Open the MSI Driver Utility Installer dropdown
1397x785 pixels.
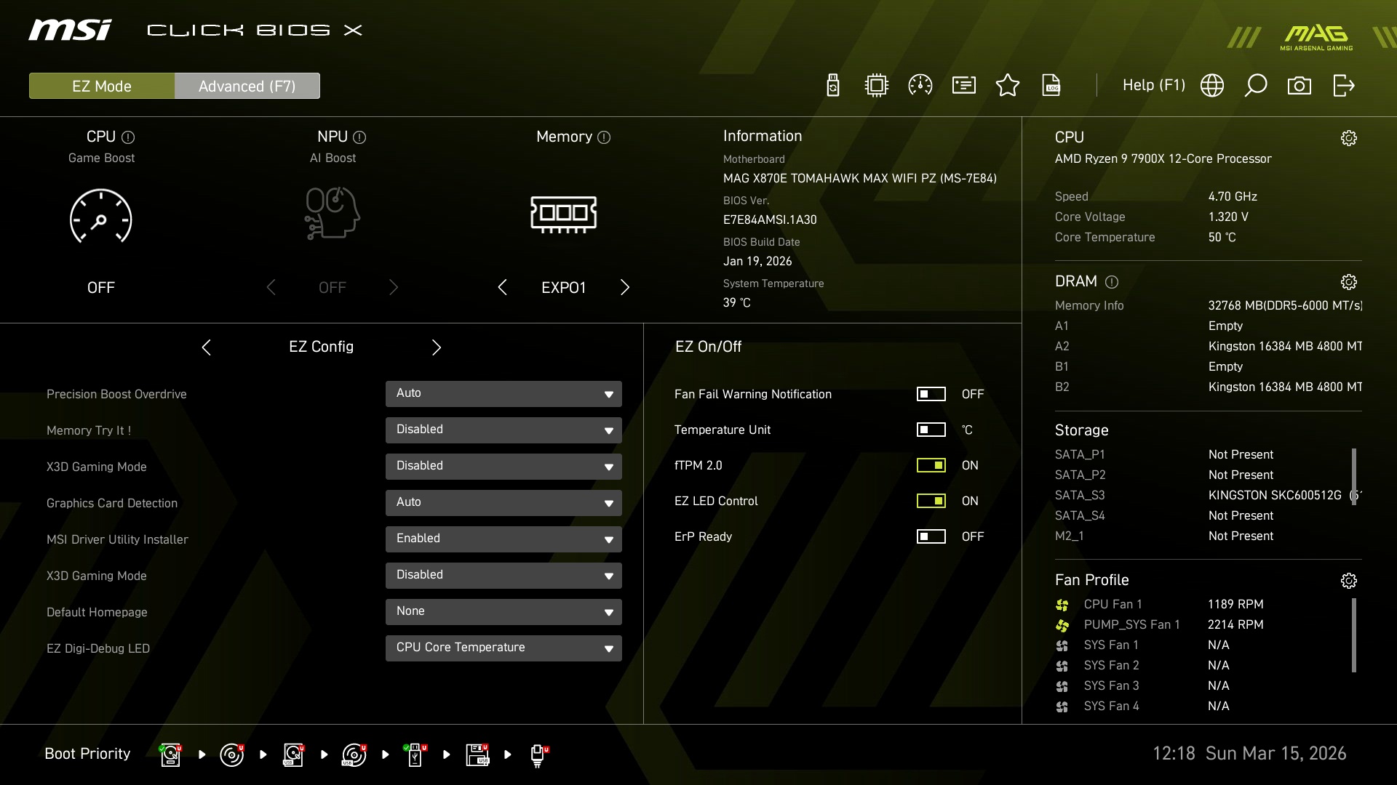pyautogui.click(x=504, y=539)
